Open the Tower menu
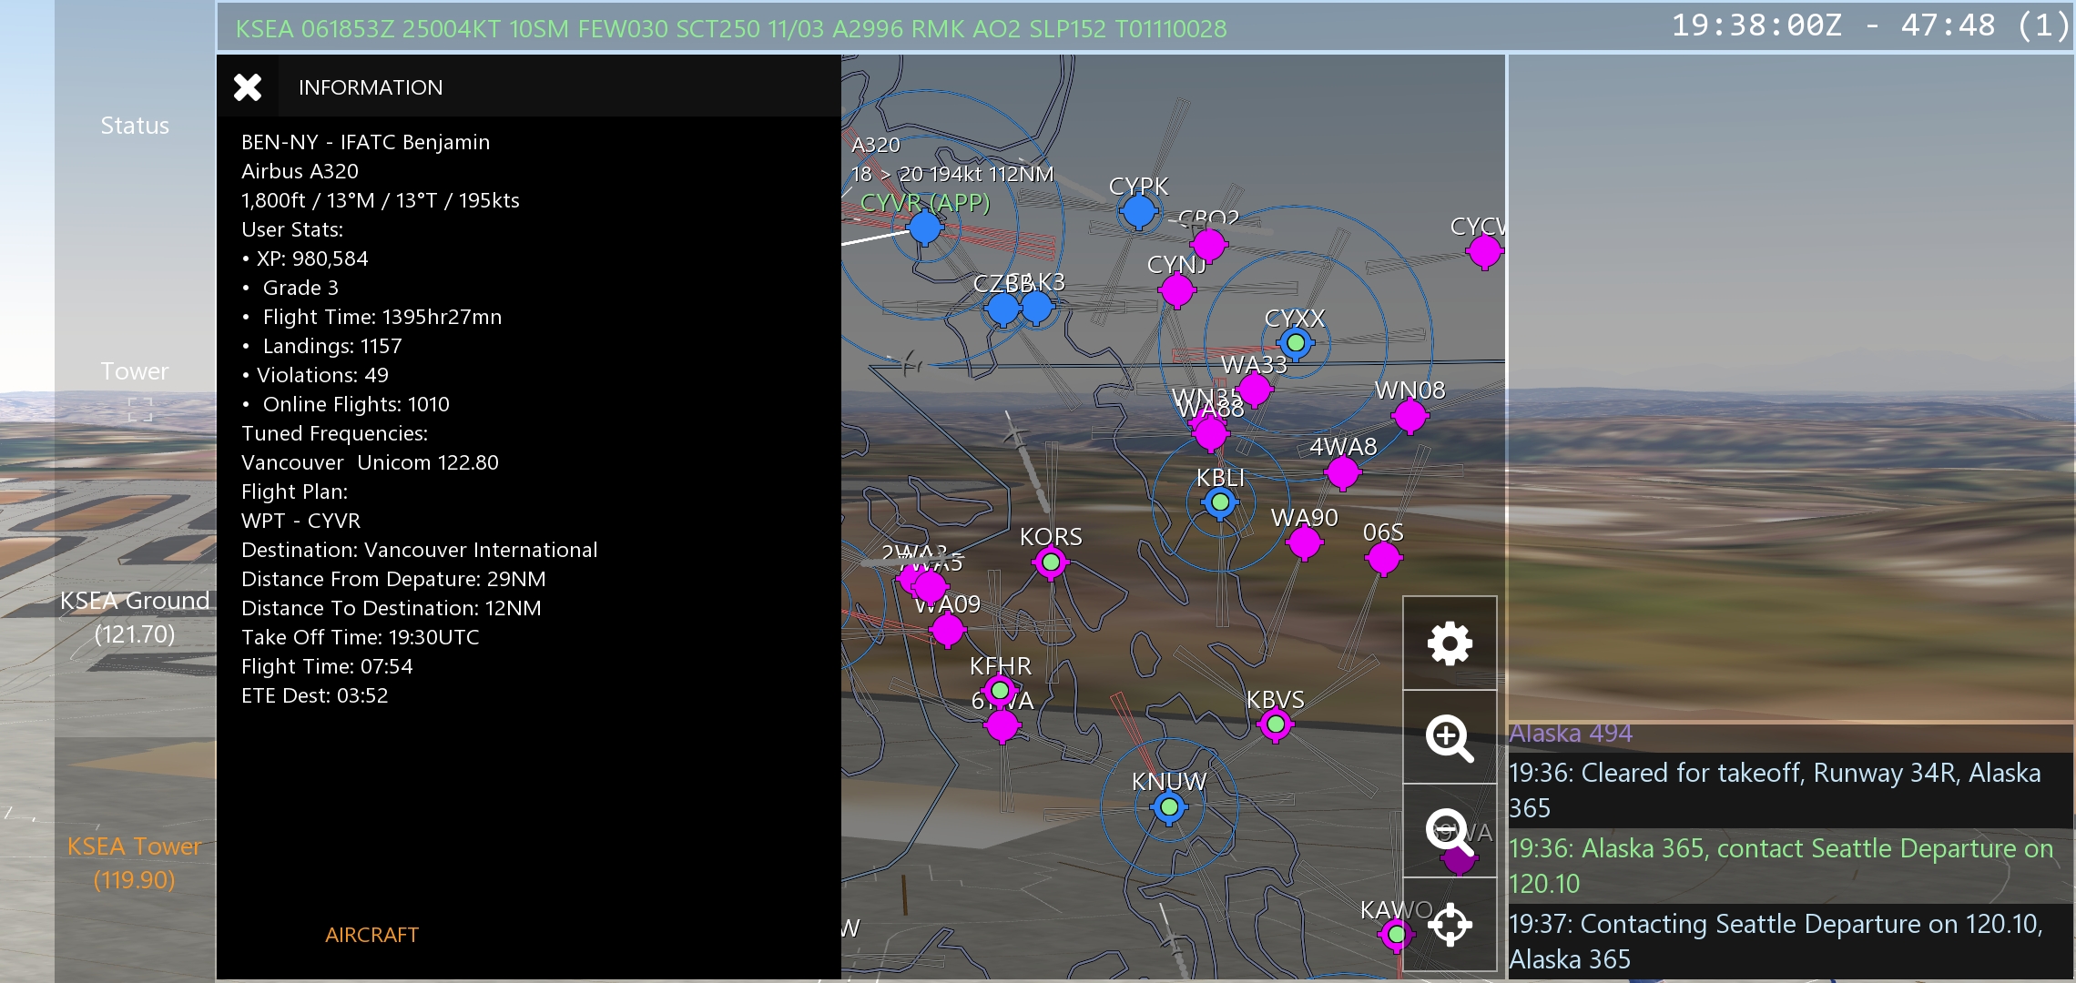Image resolution: width=2076 pixels, height=983 pixels. tap(135, 371)
